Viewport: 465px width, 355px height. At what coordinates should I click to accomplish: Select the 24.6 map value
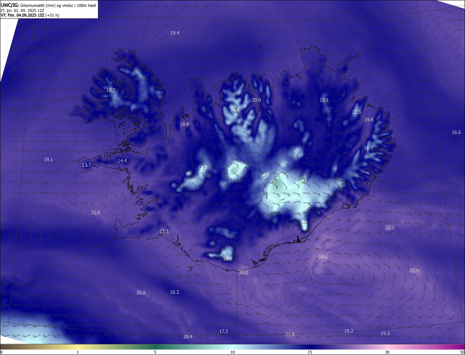323,257
